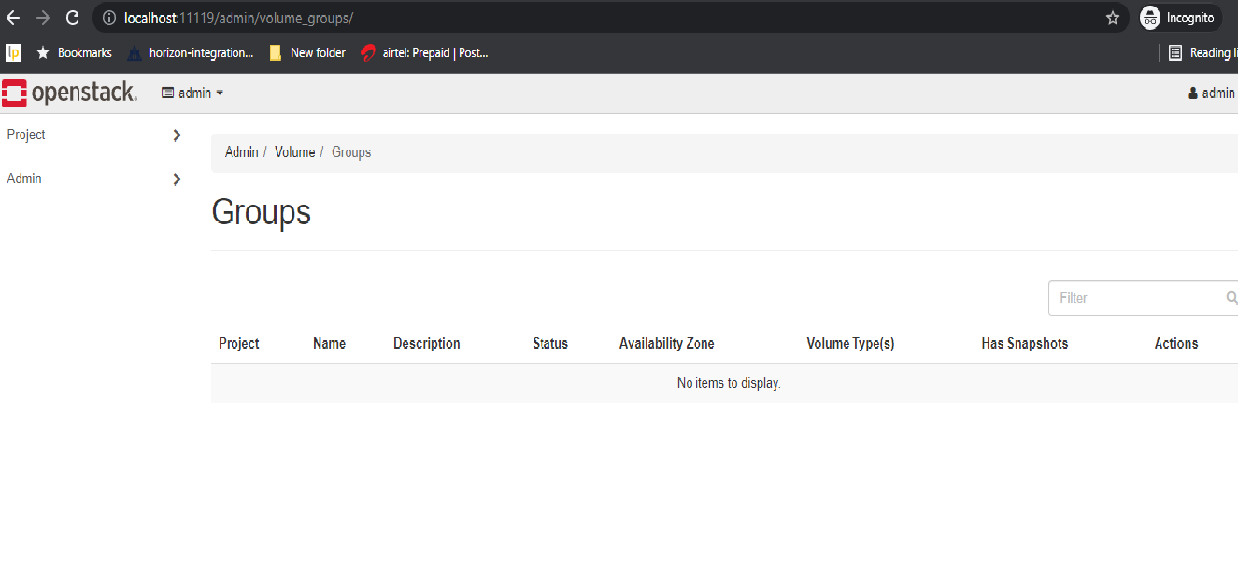Open the horizon-integration bookmark

[x=191, y=53]
